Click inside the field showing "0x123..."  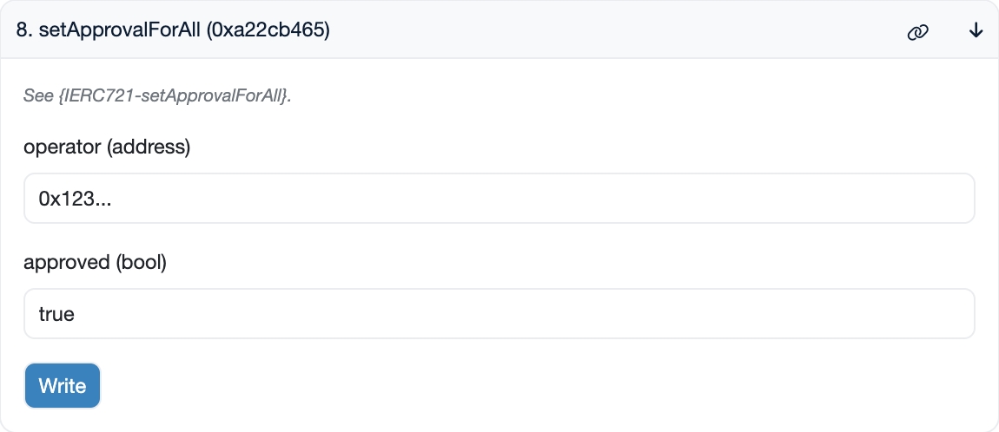point(499,198)
